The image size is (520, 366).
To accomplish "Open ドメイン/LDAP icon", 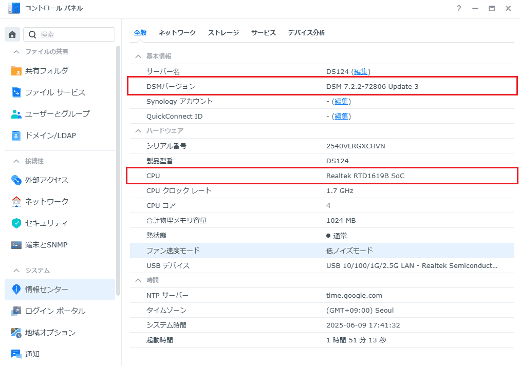I will point(16,136).
